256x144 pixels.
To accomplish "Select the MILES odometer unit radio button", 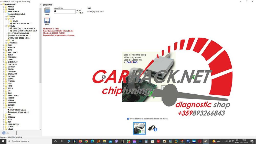I will point(77,13).
